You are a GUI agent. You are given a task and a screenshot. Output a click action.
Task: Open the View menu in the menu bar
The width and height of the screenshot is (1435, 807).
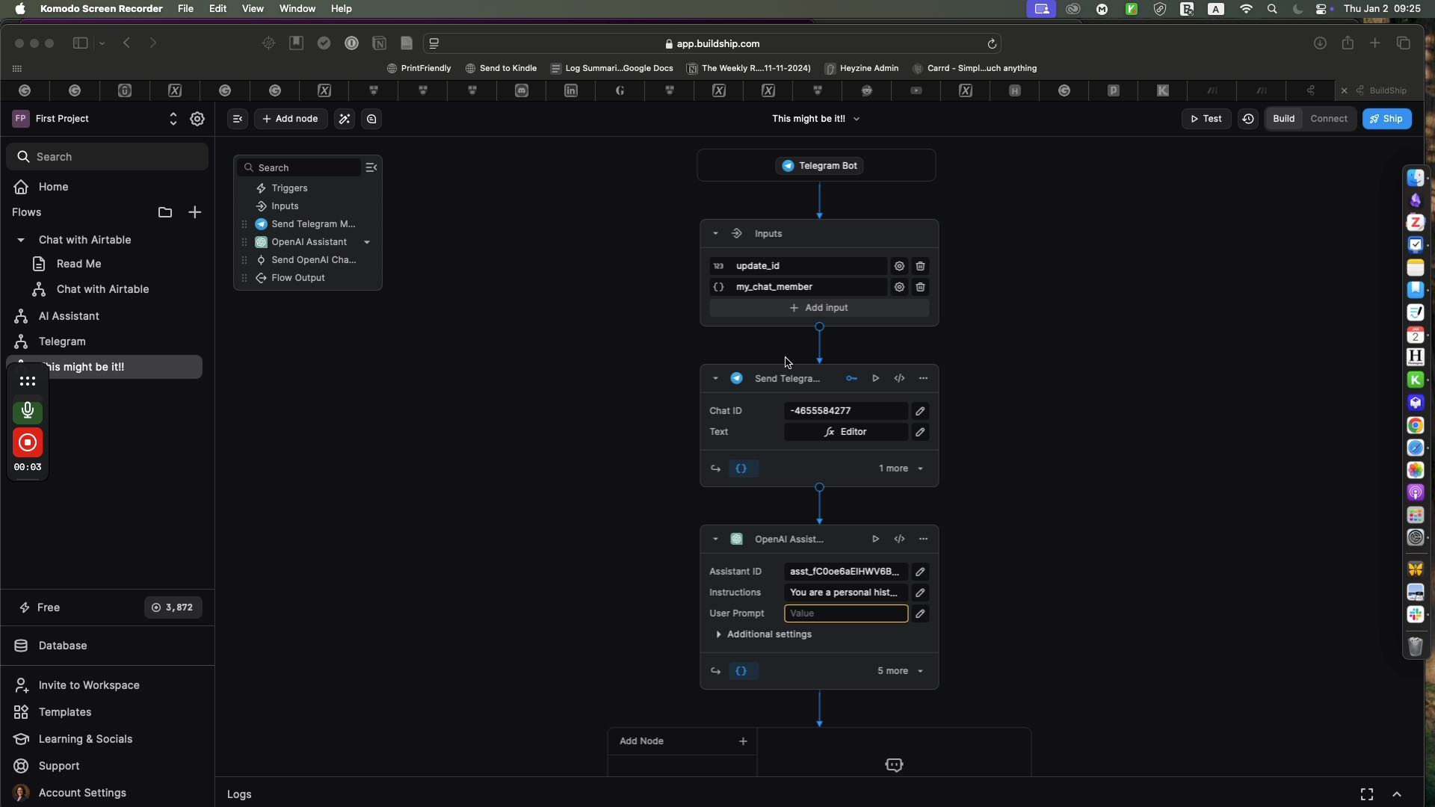tap(253, 8)
